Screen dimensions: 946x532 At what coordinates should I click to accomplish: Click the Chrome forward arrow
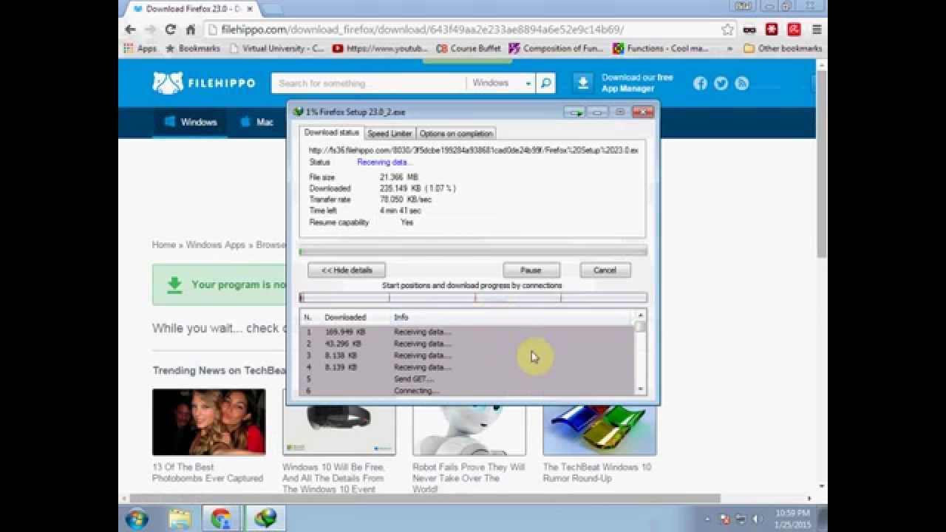pyautogui.click(x=150, y=30)
